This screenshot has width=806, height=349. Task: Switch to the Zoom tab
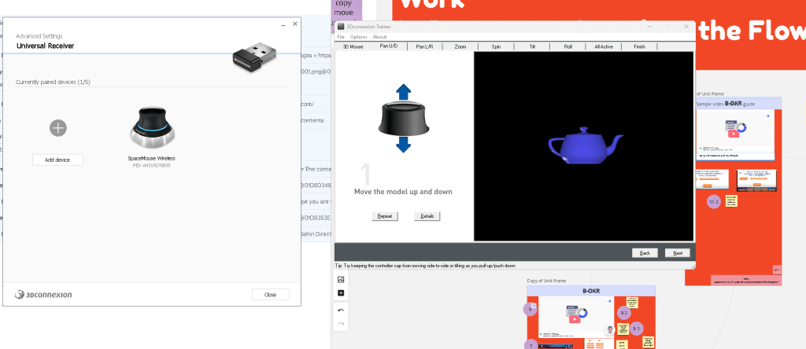point(460,46)
